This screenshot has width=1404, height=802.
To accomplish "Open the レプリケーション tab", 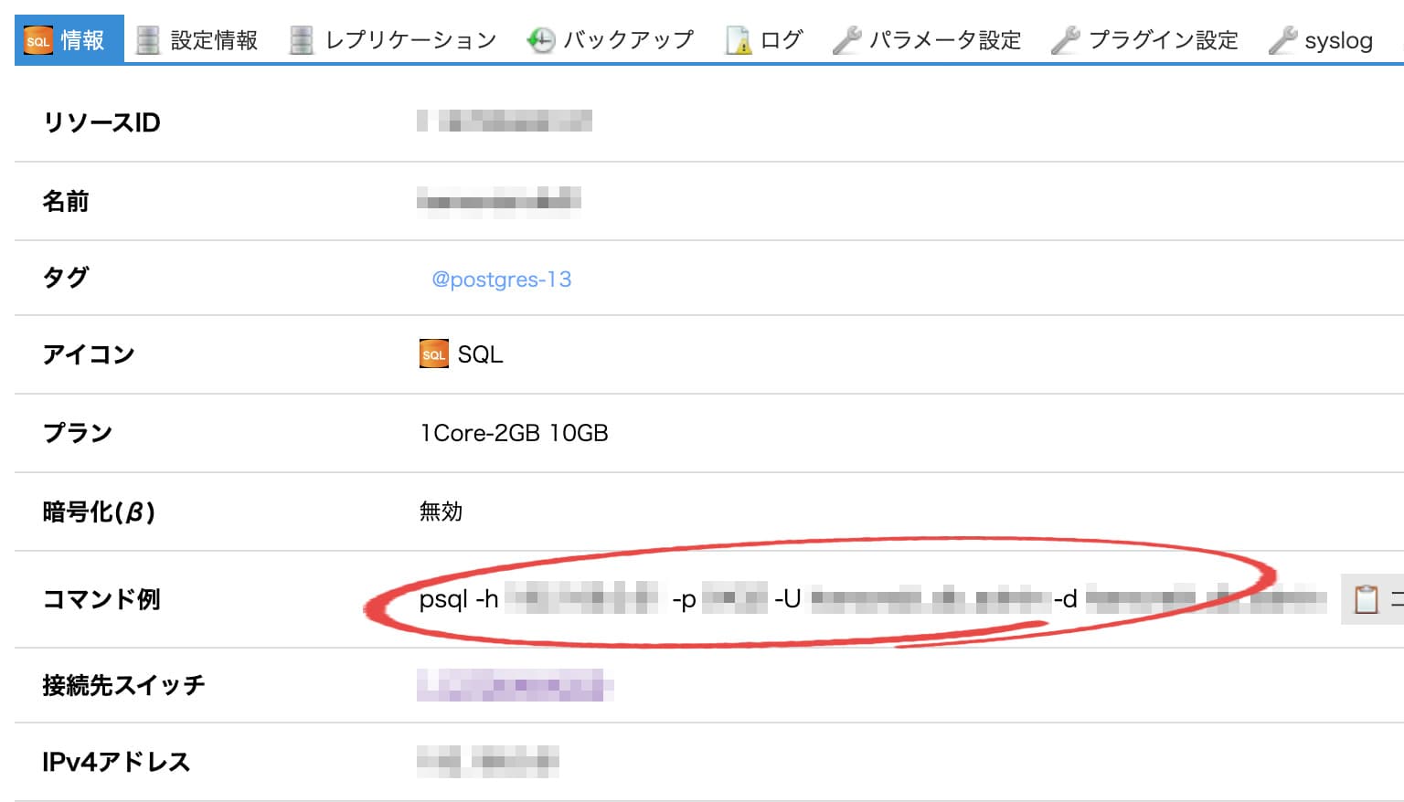I will 393,40.
